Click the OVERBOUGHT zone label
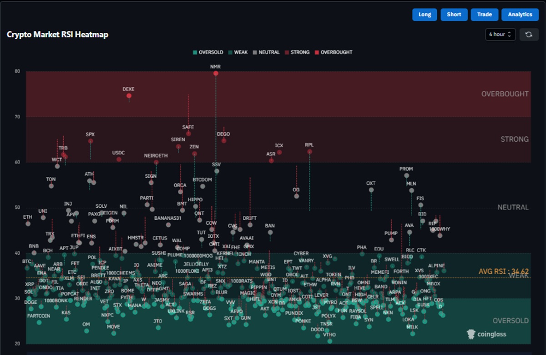Image resolution: width=546 pixels, height=355 pixels. coord(505,94)
